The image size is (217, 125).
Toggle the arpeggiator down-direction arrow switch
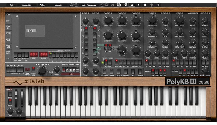[x=15, y=70]
